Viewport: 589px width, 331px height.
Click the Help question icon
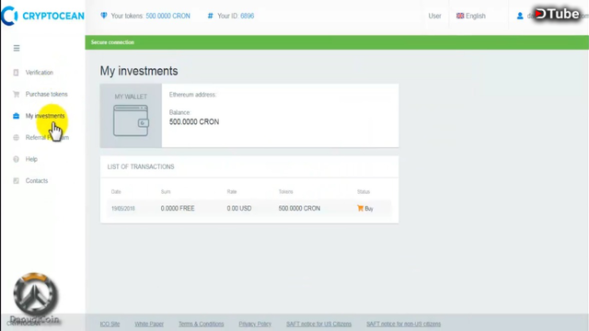pos(16,159)
